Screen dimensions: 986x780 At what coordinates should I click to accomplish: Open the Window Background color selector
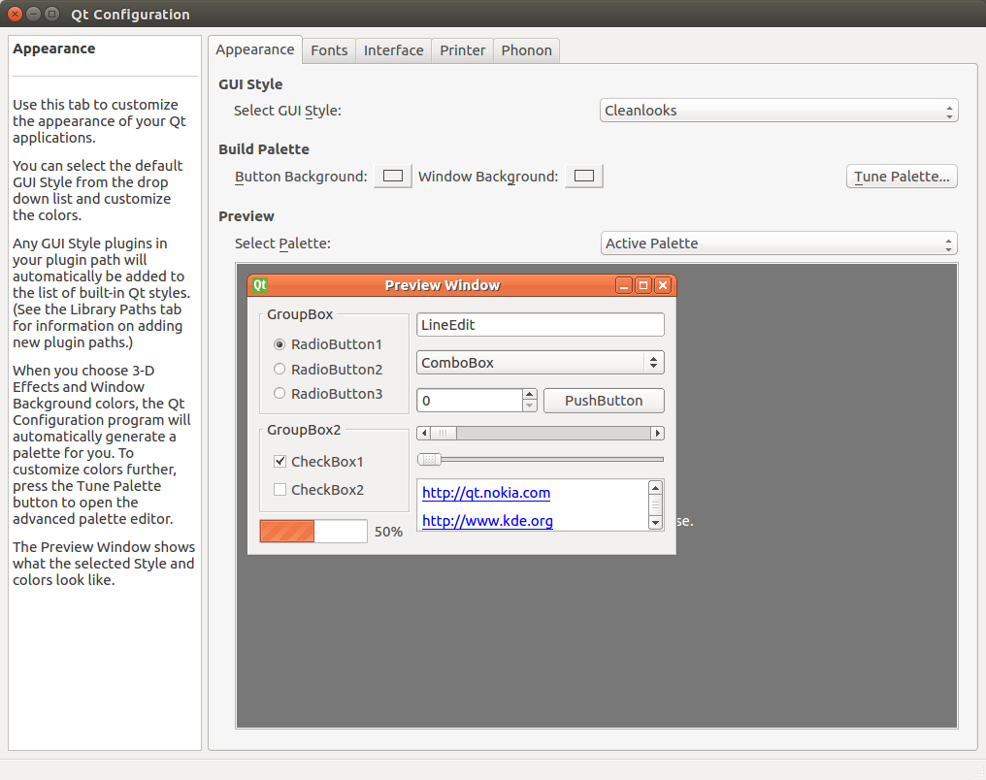(x=583, y=176)
